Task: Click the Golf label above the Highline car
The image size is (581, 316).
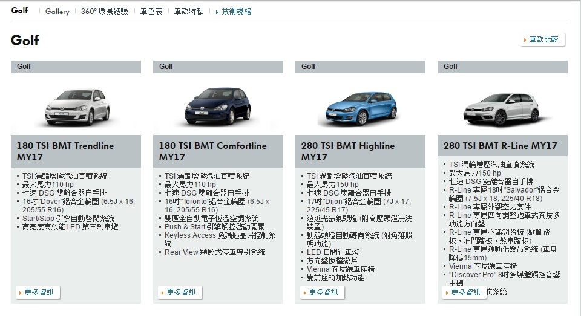Action: pyautogui.click(x=308, y=67)
